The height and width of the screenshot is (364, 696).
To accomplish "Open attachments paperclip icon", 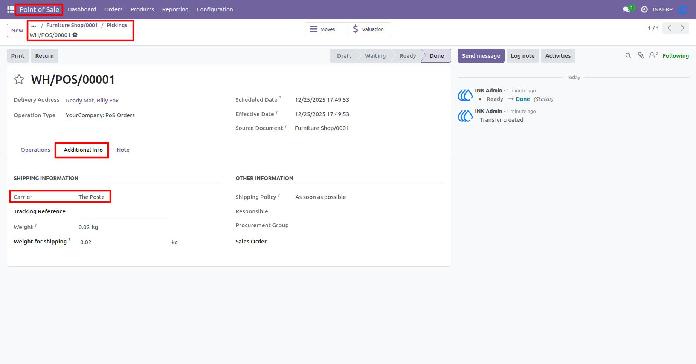I will tap(641, 56).
